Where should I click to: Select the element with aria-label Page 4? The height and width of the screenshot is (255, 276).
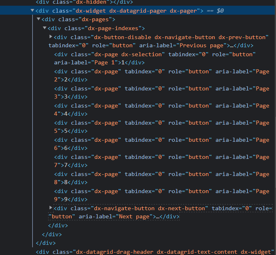coord(161,110)
